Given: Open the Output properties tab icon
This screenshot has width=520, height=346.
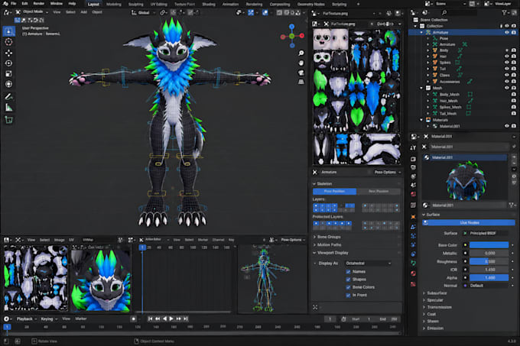Looking at the screenshot, I should (x=413, y=167).
